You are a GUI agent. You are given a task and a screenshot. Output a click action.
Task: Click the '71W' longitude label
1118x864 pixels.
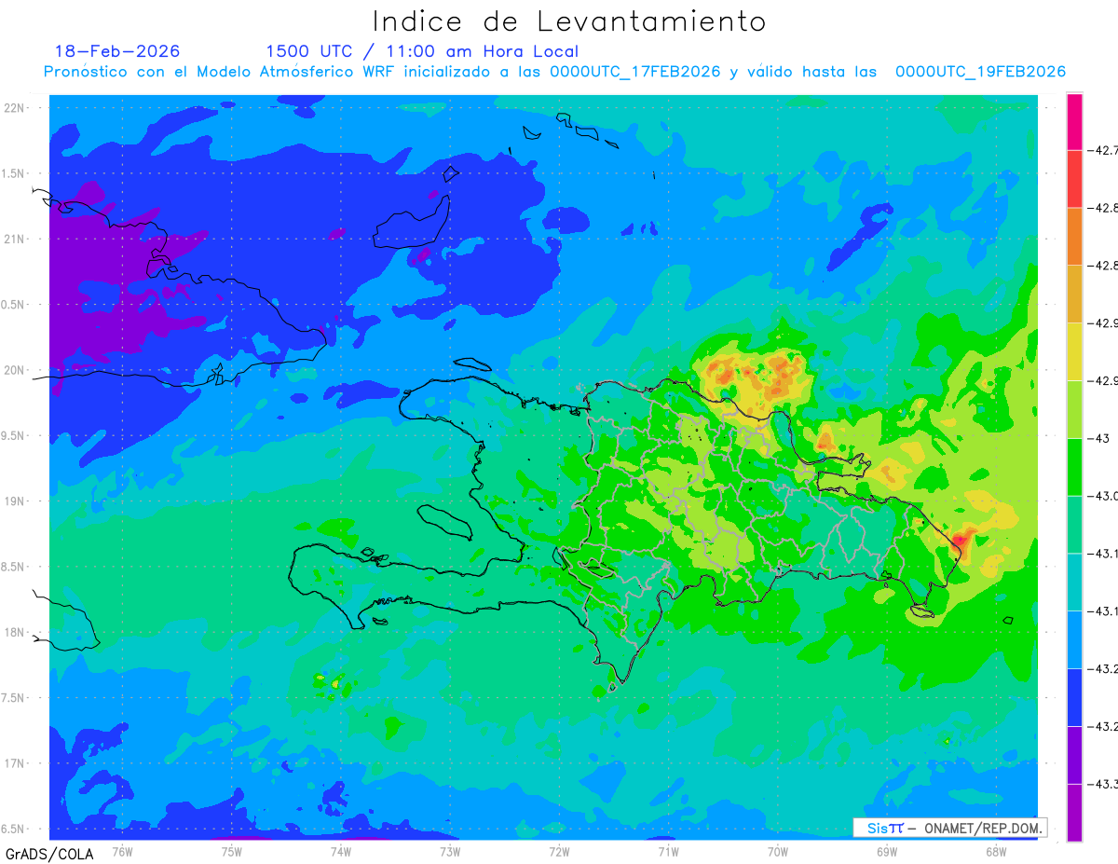click(x=668, y=851)
